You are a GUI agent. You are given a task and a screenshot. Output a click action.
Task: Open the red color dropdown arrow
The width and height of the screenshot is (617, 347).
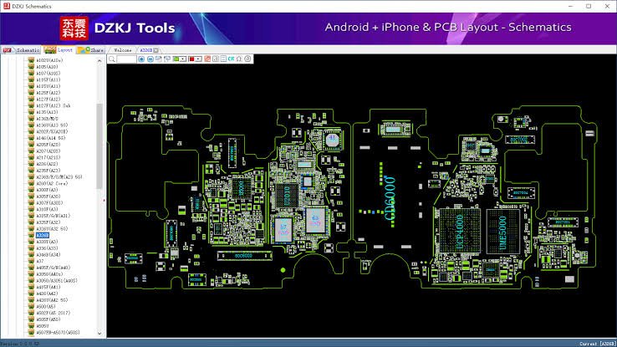[x=199, y=59]
